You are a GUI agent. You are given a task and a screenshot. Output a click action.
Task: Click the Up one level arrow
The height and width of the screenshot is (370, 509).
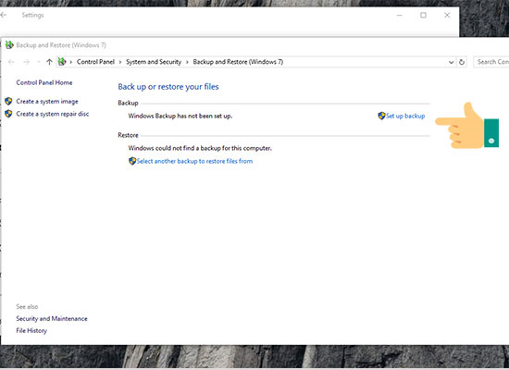(49, 62)
